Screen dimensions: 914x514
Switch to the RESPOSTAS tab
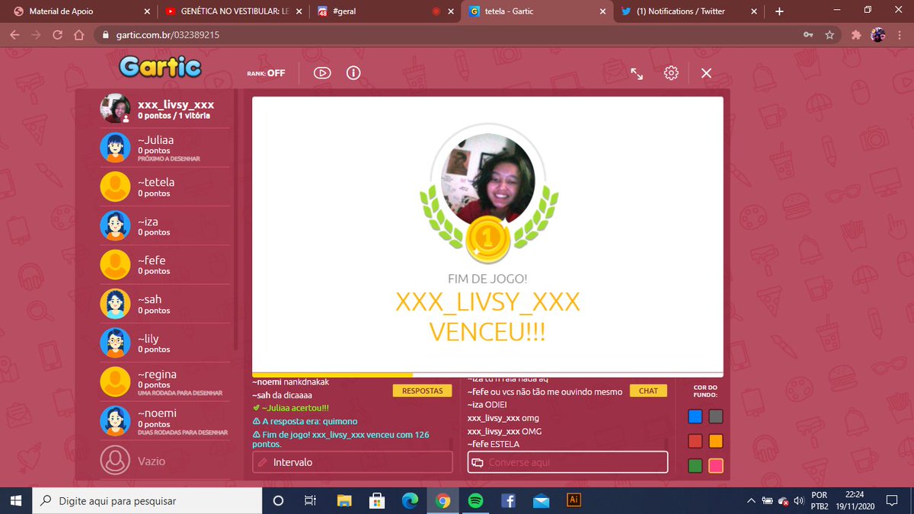[x=422, y=391]
